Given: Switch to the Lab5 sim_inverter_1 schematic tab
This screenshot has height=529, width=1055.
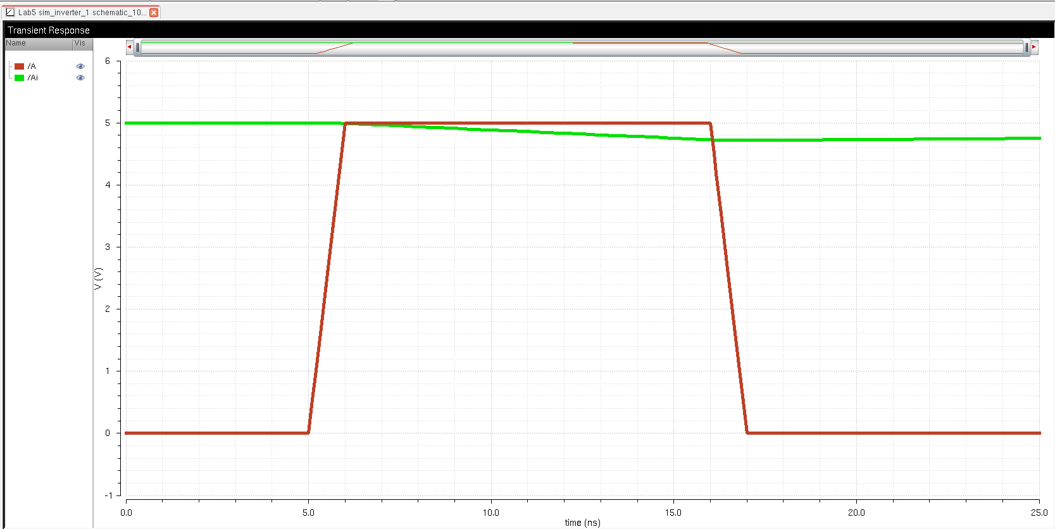Looking at the screenshot, I should pos(82,13).
